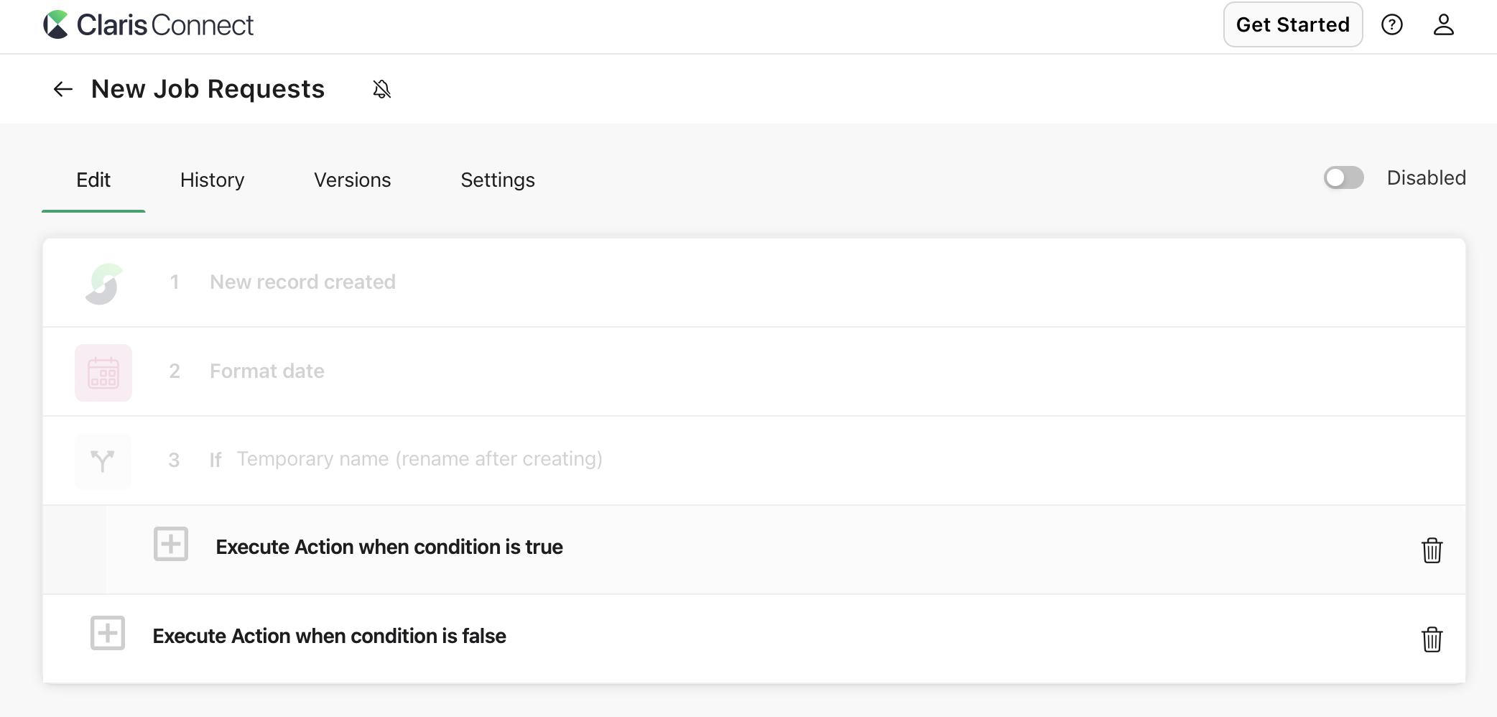This screenshot has width=1497, height=717.
Task: Open the user account profile icon
Action: click(x=1443, y=25)
